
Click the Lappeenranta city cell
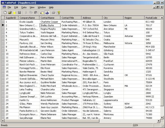tap(113, 100)
